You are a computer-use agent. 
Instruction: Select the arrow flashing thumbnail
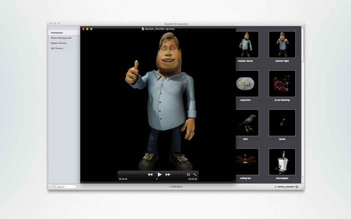(x=282, y=84)
